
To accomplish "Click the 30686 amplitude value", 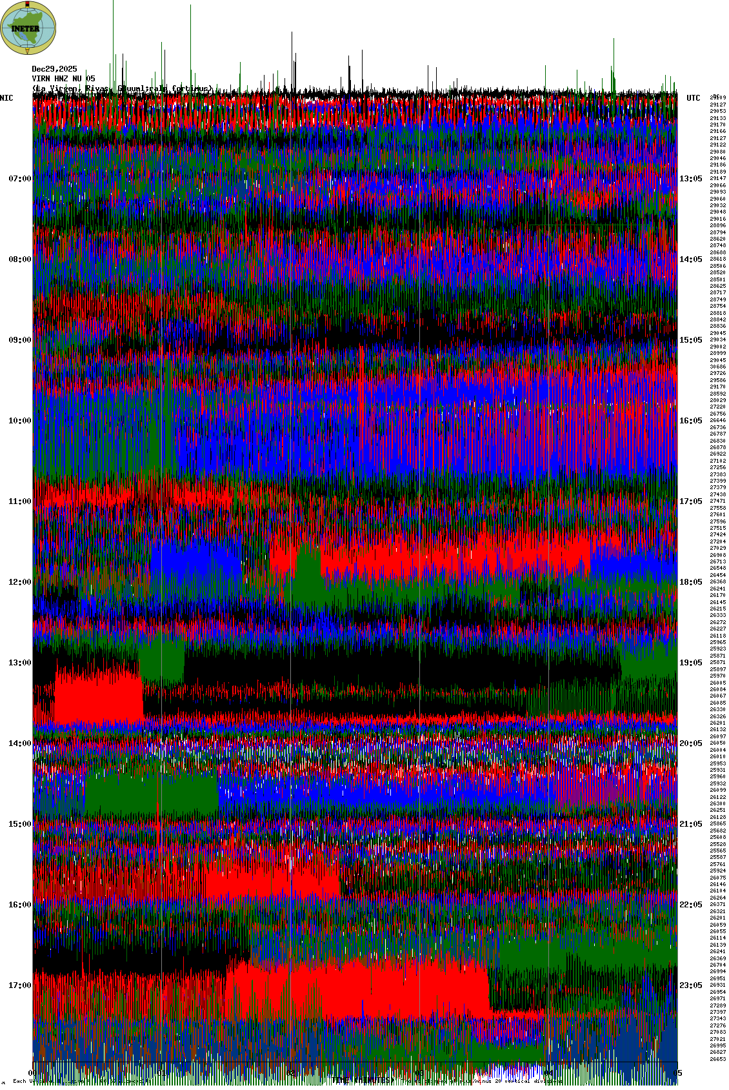I will coord(717,367).
